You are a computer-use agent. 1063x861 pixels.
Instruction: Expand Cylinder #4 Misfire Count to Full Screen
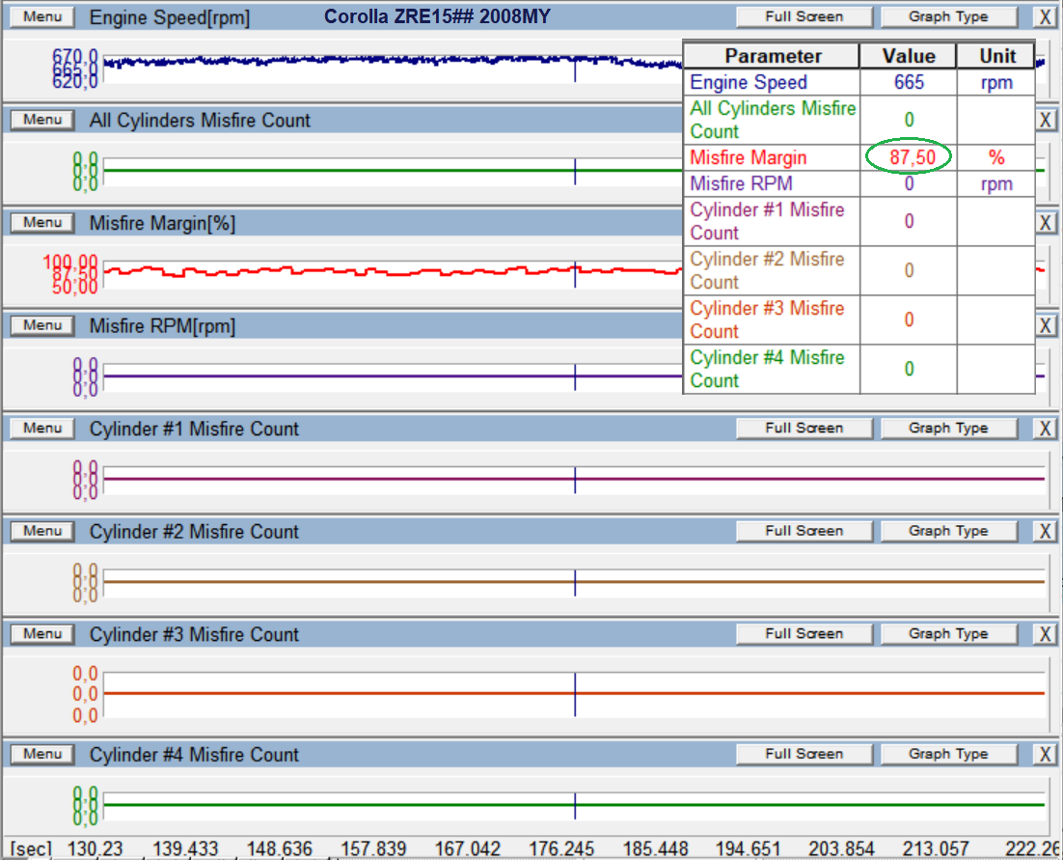pos(804,754)
